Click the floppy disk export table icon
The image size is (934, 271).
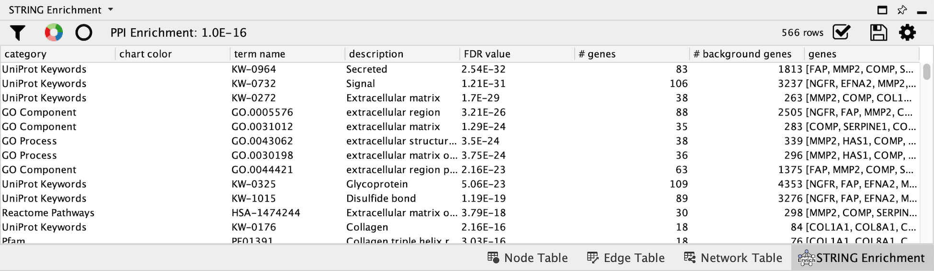(878, 33)
